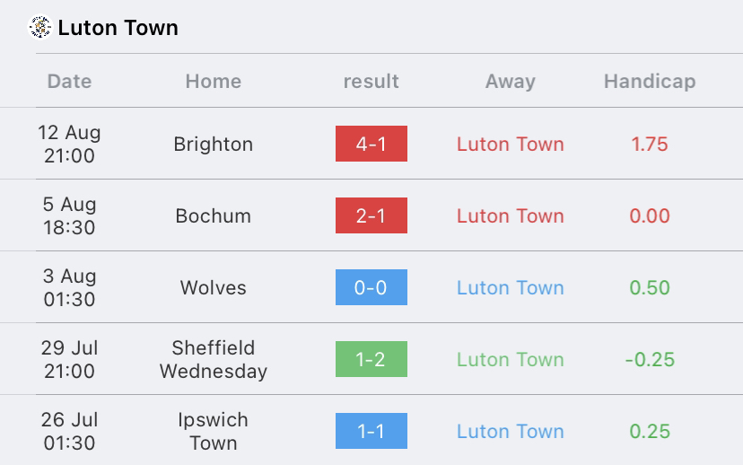This screenshot has height=465, width=743.
Task: Click the blue 1-1 result badge
Action: [x=371, y=431]
